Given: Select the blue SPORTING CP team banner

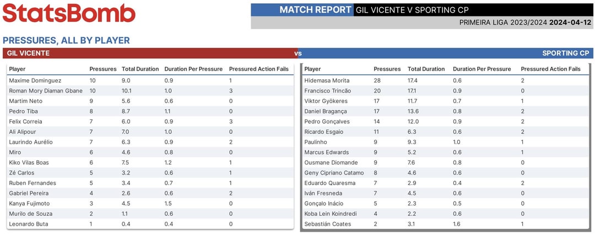Looking at the screenshot, I should click(447, 53).
